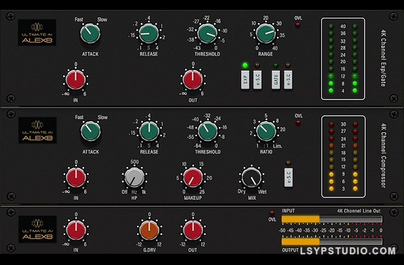Click the ALEXB logo on Exp/Gate unit
Image resolution: width=404 pixels, height=265 pixels.
tap(36, 29)
